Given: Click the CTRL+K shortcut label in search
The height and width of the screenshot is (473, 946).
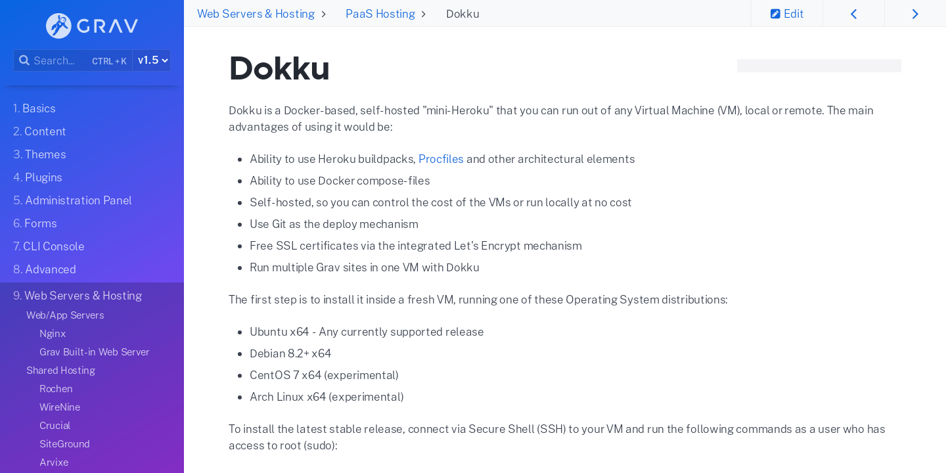Looking at the screenshot, I should (109, 60).
